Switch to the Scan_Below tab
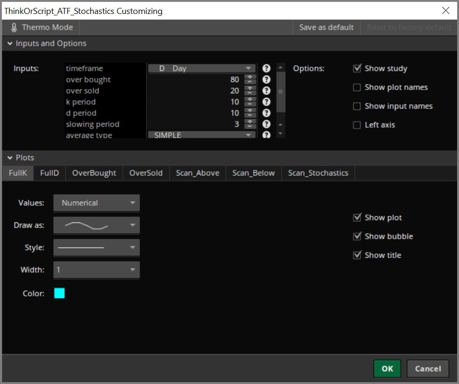The height and width of the screenshot is (384, 459). click(x=254, y=173)
